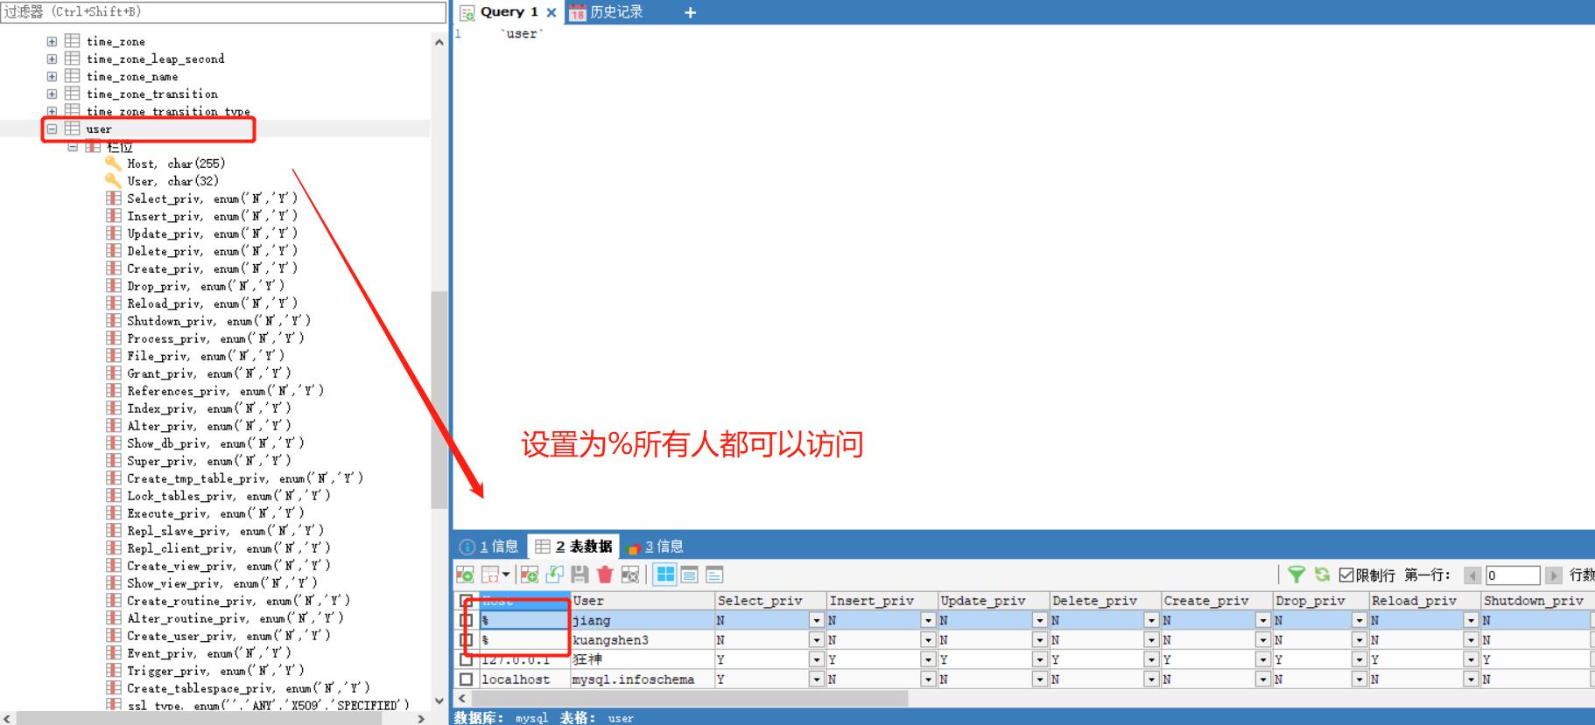Viewport: 1595px width, 725px height.
Task: Click the column icon for Super_priv
Action: coord(113,461)
